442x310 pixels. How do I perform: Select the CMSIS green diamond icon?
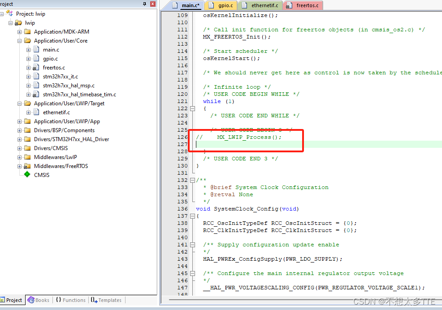[27, 175]
